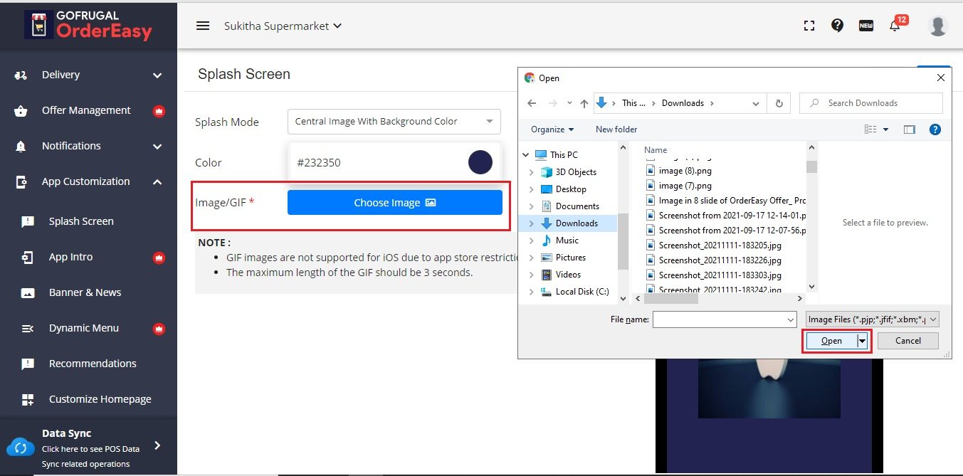Open the user profile avatar

(938, 26)
